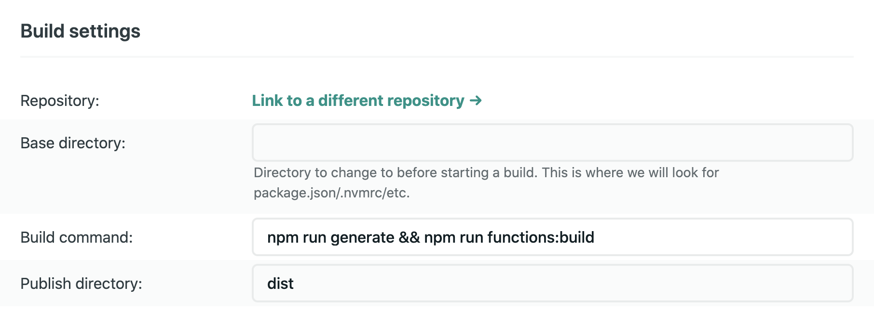The image size is (874, 312).
Task: Click the divider line below Build settings
Action: [x=437, y=57]
